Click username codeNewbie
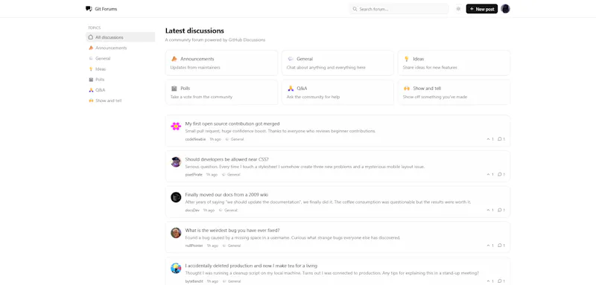596x285 pixels. tap(195, 139)
